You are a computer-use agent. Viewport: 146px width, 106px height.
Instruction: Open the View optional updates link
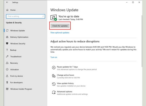(60, 33)
